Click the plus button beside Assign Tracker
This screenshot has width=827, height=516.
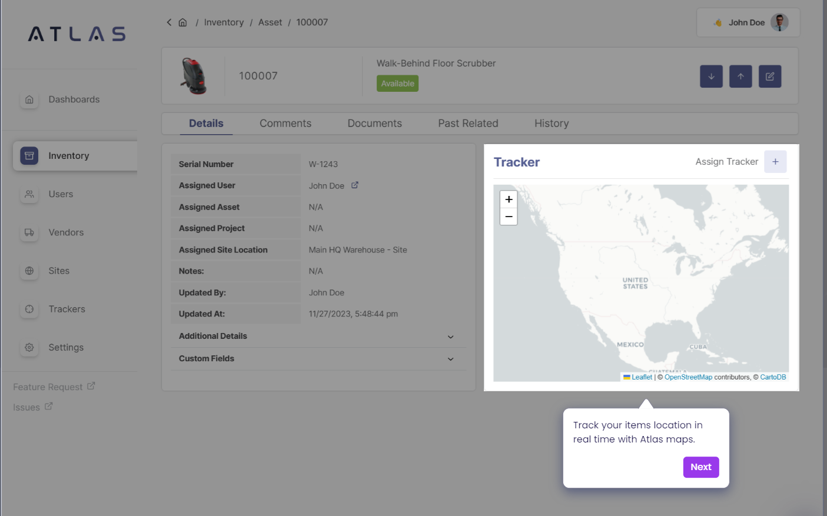[x=775, y=162]
